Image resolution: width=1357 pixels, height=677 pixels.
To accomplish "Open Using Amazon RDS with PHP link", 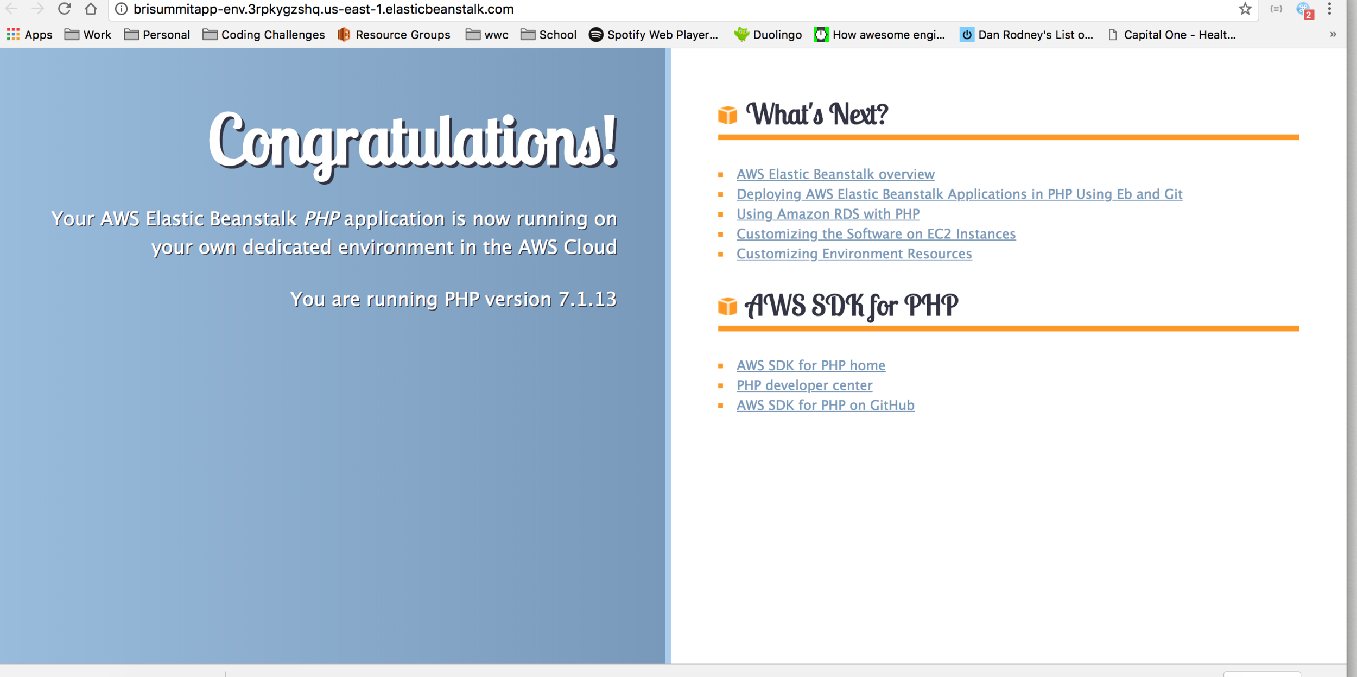I will 828,214.
